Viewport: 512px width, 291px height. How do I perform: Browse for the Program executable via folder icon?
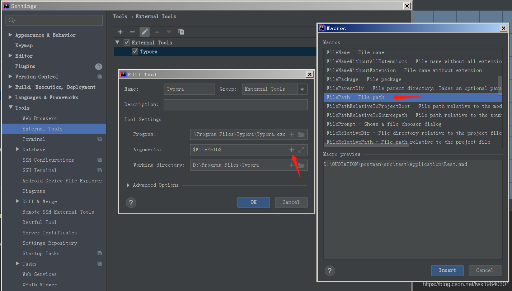[301, 134]
